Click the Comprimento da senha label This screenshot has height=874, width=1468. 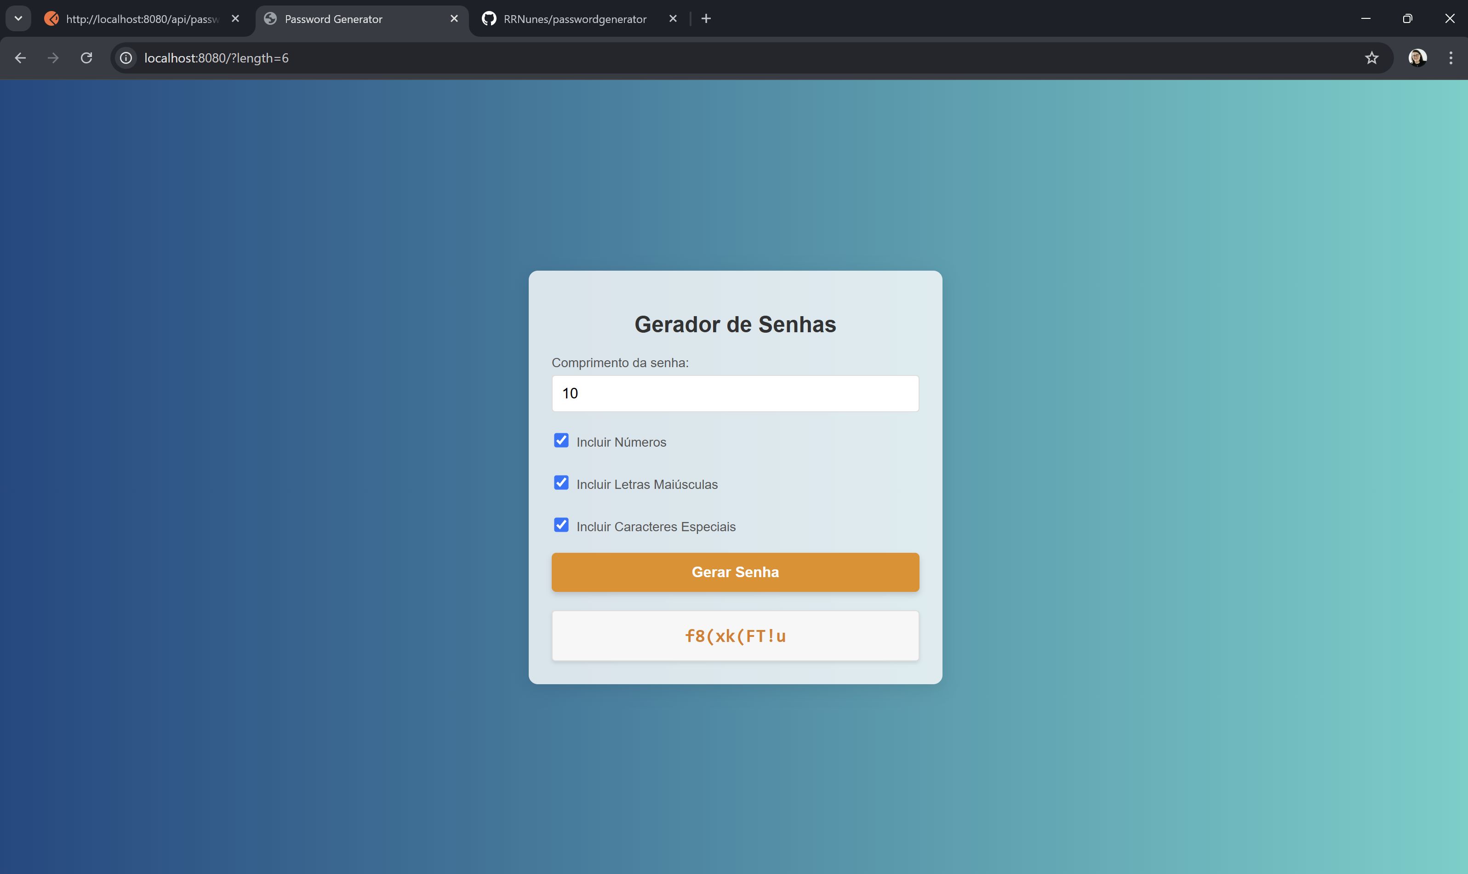[620, 363]
